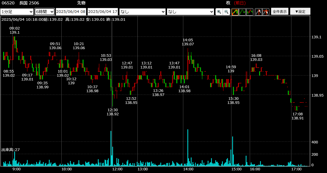Click the OHLC readout line at top
This screenshot has height=173, width=327.
pyautogui.click(x=63, y=20)
